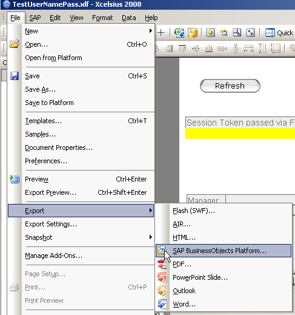This screenshot has width=295, height=315.
Task: Click the Word export icon in submenu
Action: pos(162,304)
